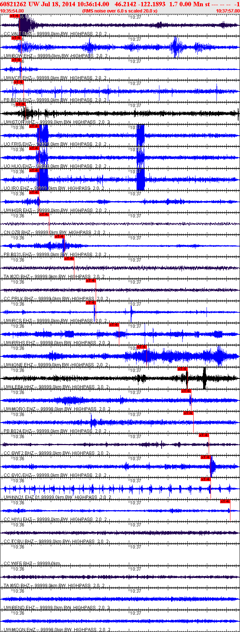The image size is (240, 632).
Task: Select the UW LEBA HHZ trace label
Action: 56,387
